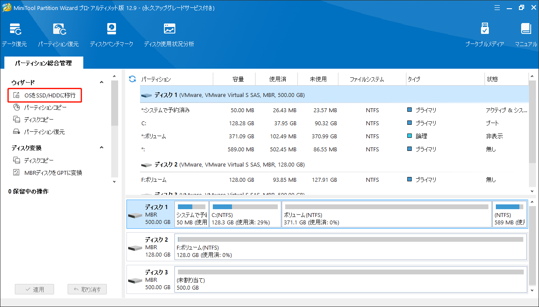This screenshot has height=307, width=539.
Task: Collapse the ウィザード section
Action: pos(102,82)
